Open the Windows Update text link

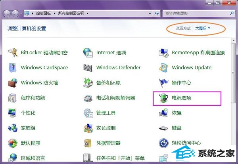click(x=192, y=68)
